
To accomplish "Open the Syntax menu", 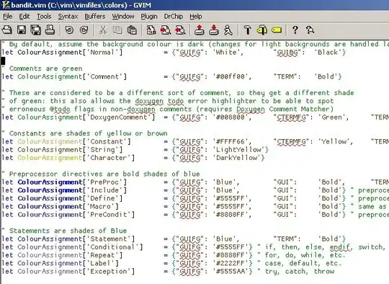I will (68, 17).
